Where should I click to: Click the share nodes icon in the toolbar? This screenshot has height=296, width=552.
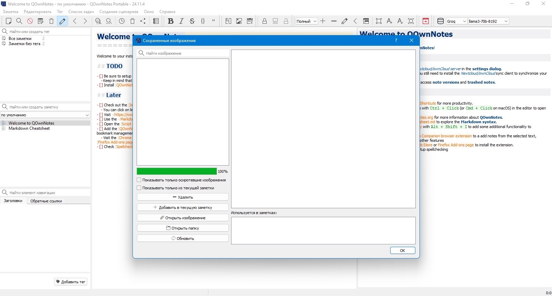(143, 21)
